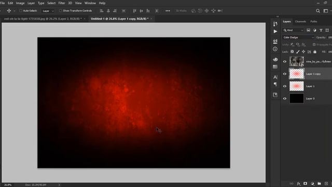Open the Select menu
Viewport: 332px width, 187px height.
pos(51,3)
